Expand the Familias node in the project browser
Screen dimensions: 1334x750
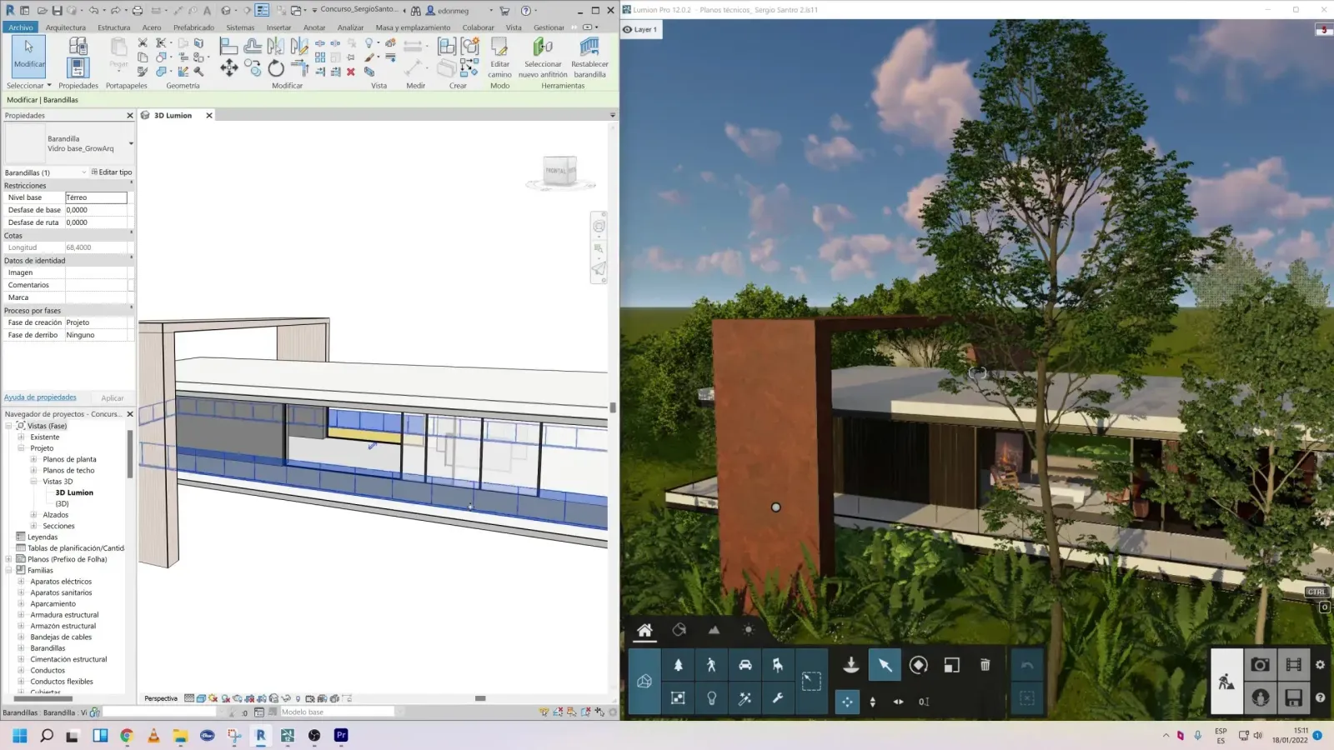pos(8,570)
